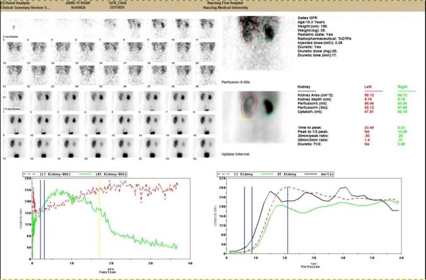The width and height of the screenshot is (426, 280).
Task: Click the second blue marker line on Function graph
Action: click(44, 219)
